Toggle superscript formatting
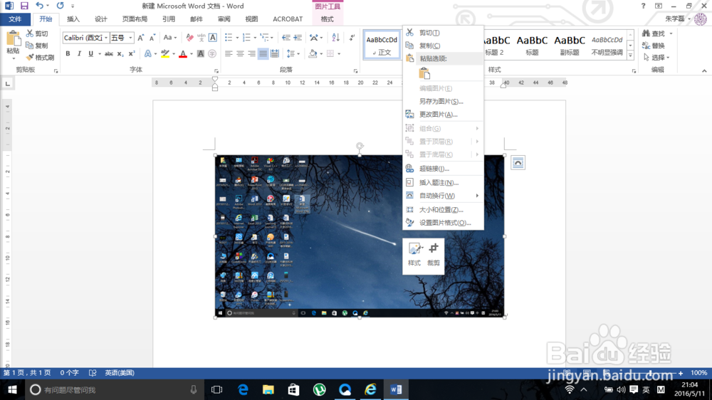 [x=132, y=53]
